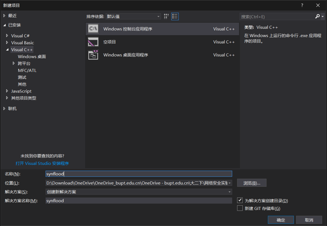The height and width of the screenshot is (226, 327).
Task: Open 打开 Visual Studio 安装程序 link
Action: click(42, 164)
